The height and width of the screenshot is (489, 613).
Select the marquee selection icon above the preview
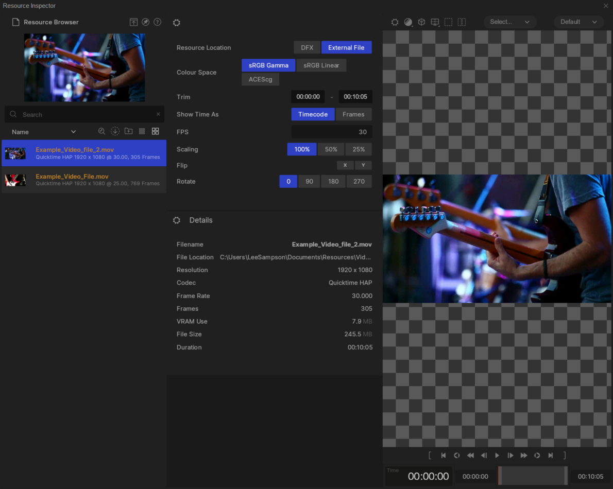[448, 22]
